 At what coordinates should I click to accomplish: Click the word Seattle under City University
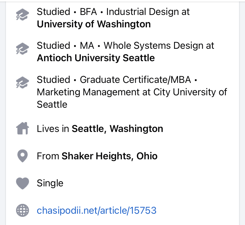[x=52, y=104]
